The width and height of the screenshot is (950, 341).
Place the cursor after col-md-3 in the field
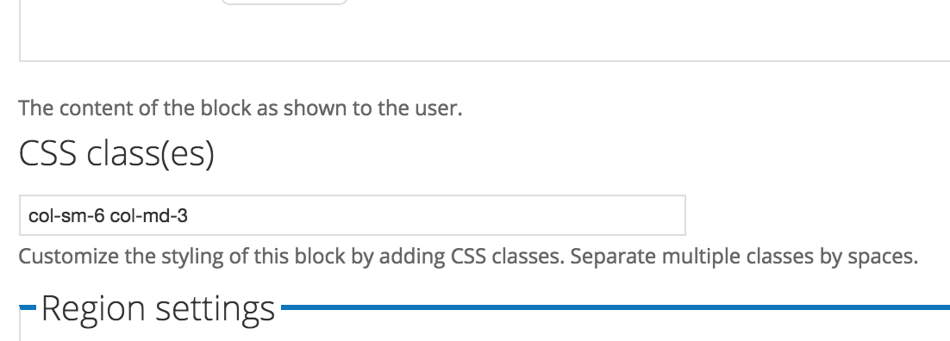click(x=189, y=215)
